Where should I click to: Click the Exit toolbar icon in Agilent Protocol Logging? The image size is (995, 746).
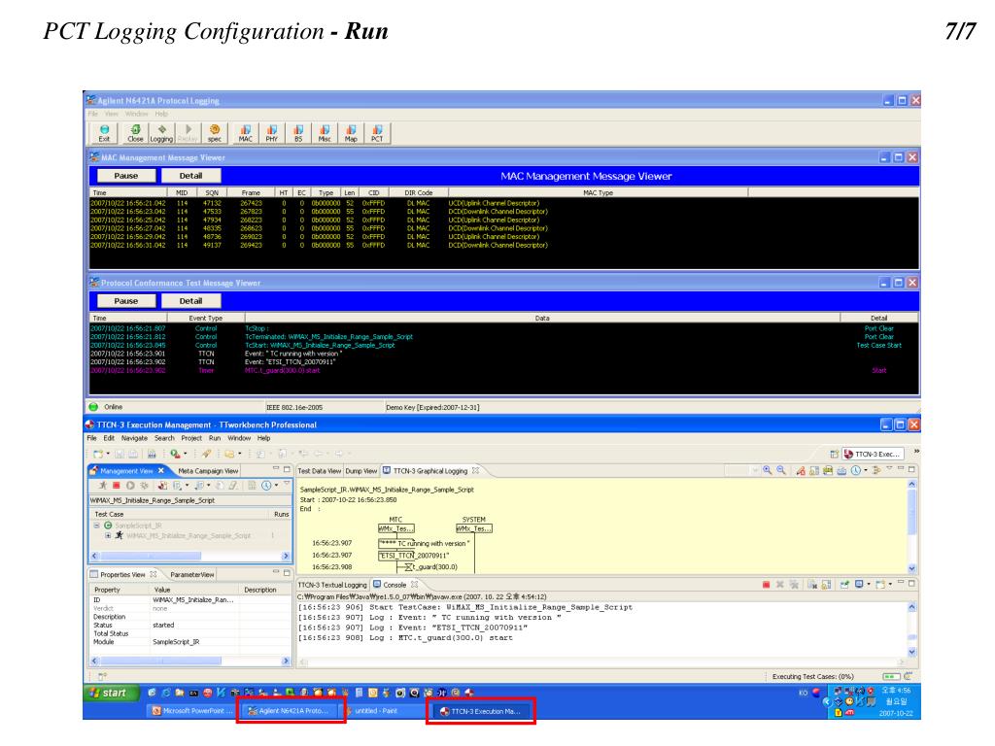pyautogui.click(x=104, y=132)
